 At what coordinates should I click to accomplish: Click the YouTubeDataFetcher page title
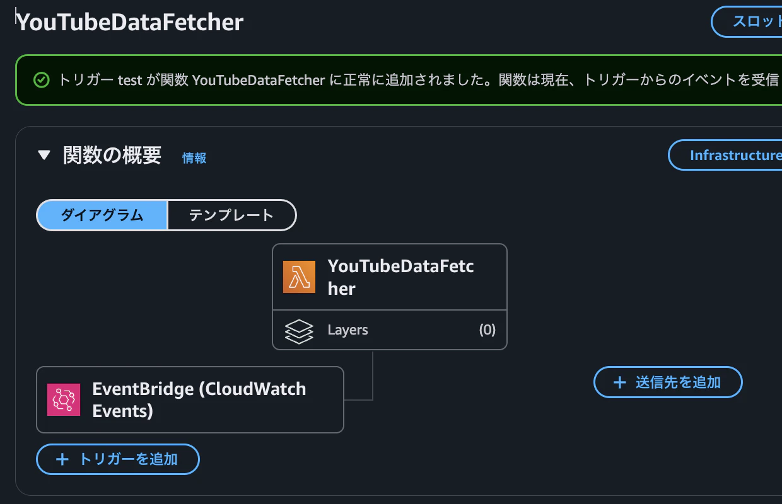pyautogui.click(x=129, y=22)
